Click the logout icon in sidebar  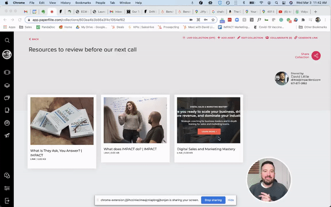point(7,200)
